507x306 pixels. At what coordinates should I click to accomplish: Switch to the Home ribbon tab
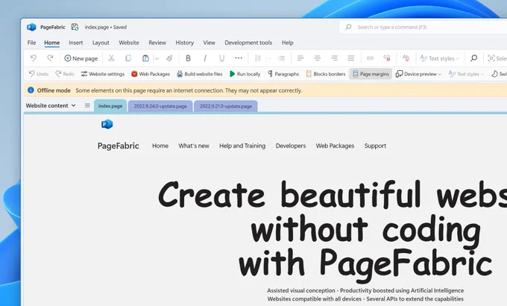click(x=51, y=43)
